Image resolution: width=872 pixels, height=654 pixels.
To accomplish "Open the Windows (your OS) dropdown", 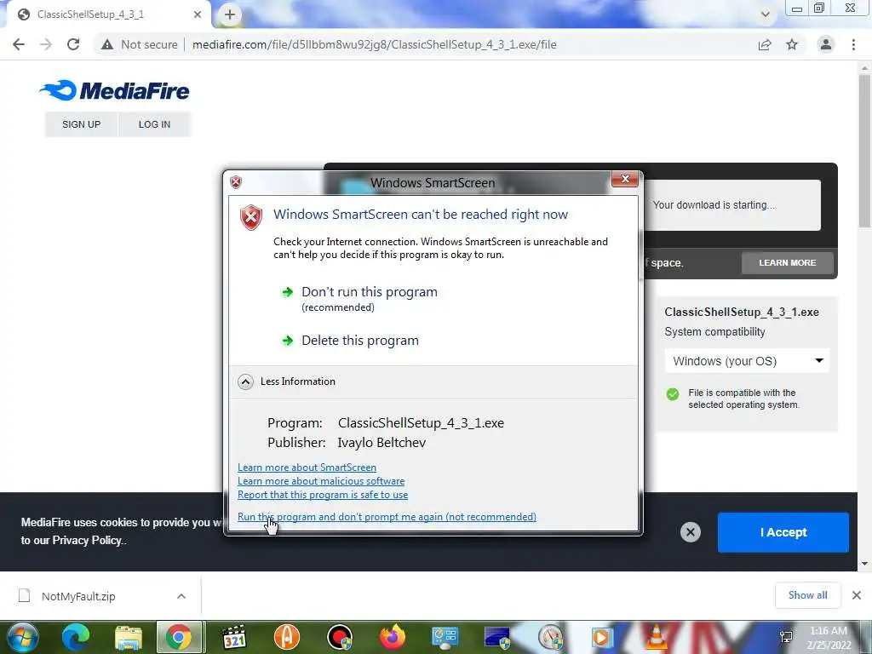I will [747, 361].
